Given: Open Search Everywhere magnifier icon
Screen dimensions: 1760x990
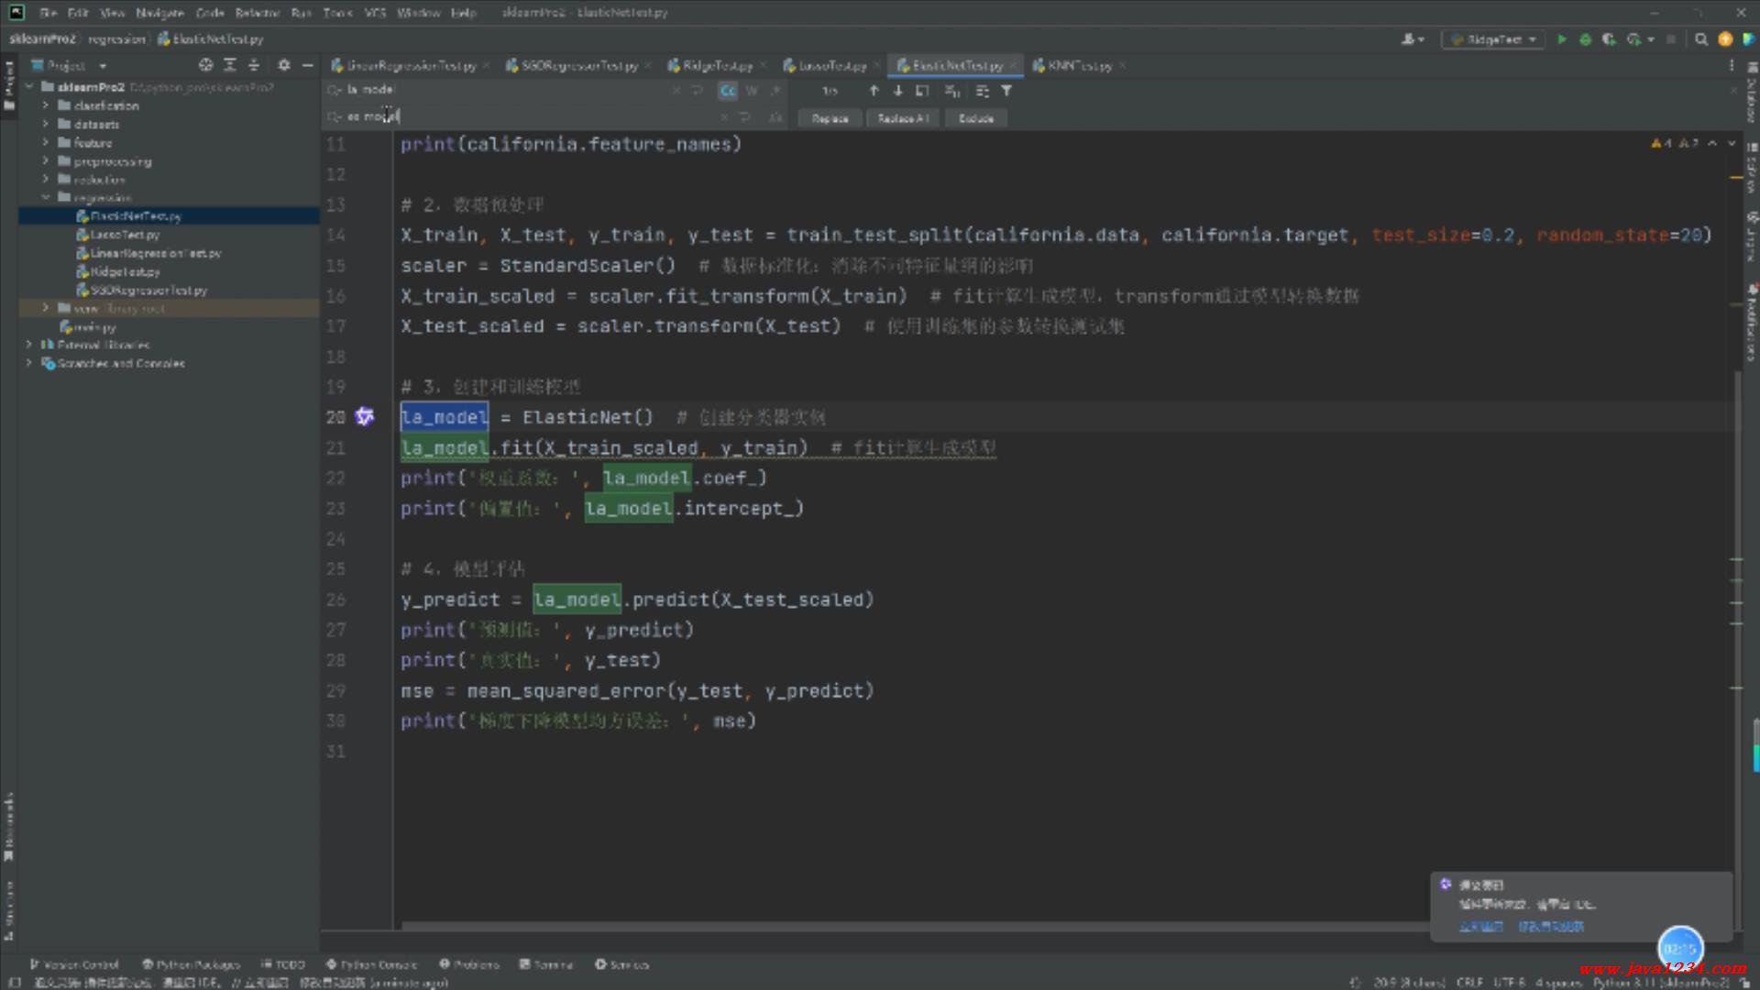Looking at the screenshot, I should point(1701,39).
